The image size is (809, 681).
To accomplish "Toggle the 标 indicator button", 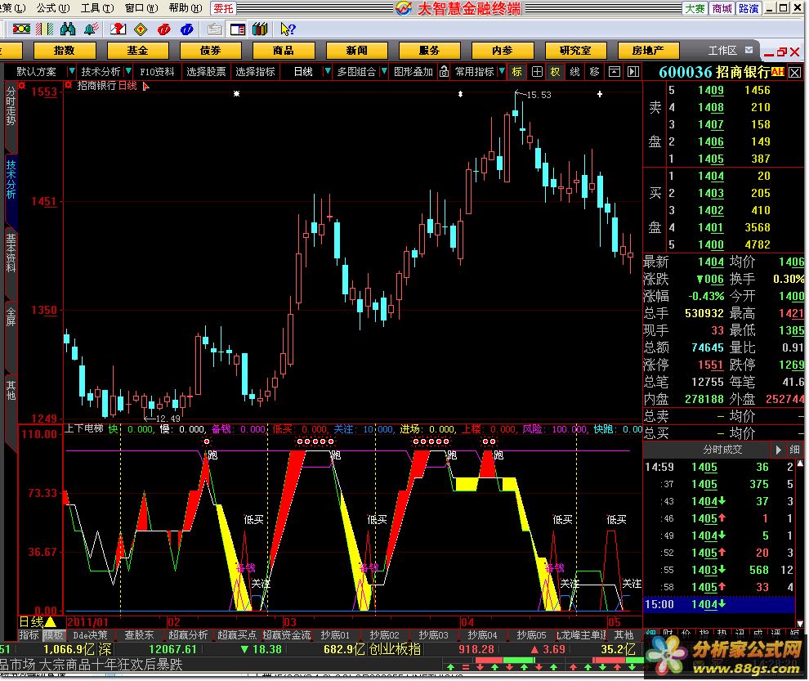I will [x=517, y=72].
